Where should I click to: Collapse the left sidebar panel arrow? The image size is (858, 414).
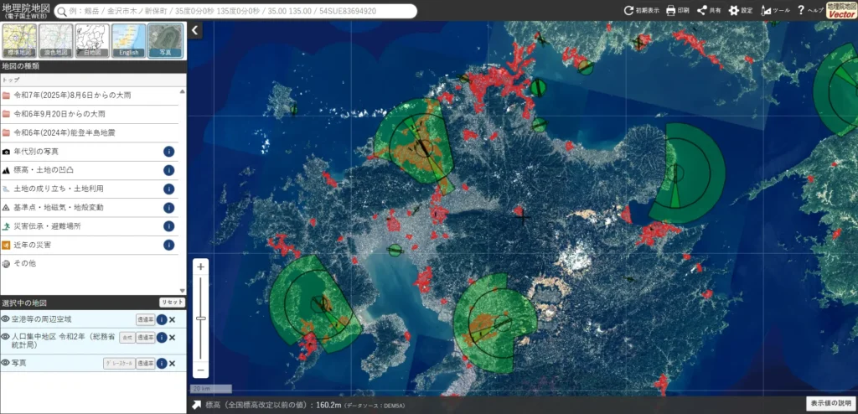point(195,30)
